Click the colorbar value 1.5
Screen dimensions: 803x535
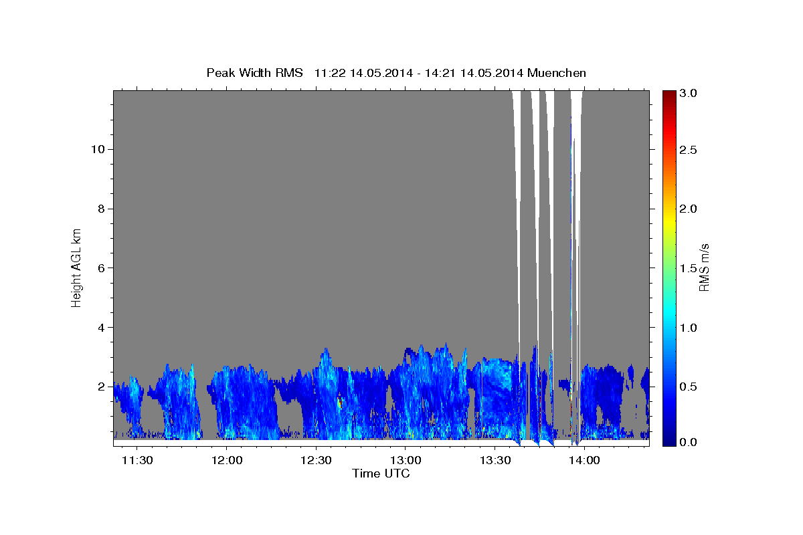pos(688,267)
